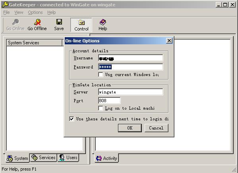
Task: Check Log on to Local machine
Action: [101, 108]
